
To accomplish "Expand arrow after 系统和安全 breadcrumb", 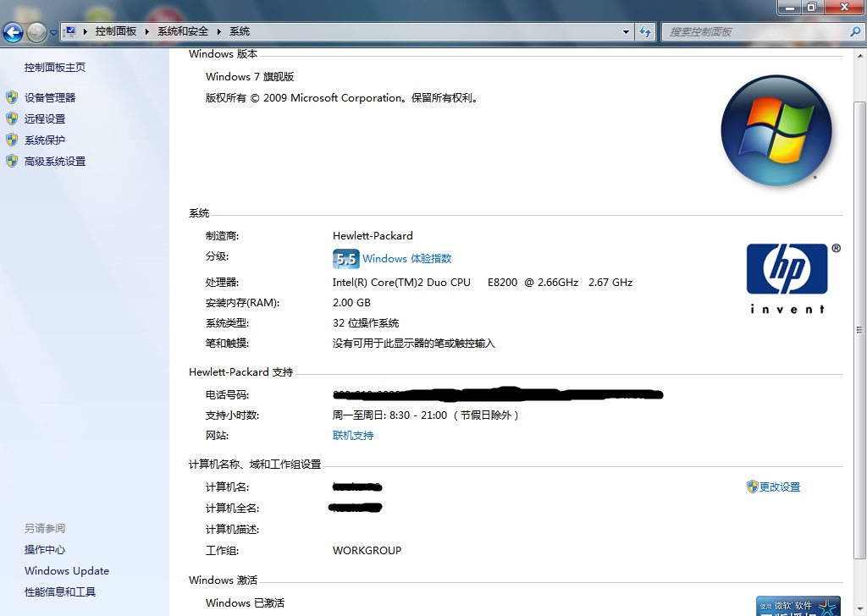I will (x=219, y=31).
